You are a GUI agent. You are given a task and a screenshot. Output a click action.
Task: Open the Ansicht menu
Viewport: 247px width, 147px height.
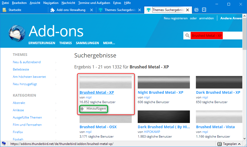click(35, 3)
